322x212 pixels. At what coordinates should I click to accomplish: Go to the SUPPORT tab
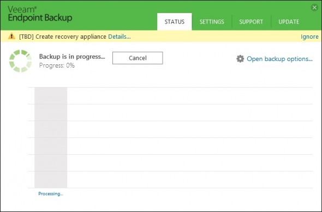pos(251,22)
